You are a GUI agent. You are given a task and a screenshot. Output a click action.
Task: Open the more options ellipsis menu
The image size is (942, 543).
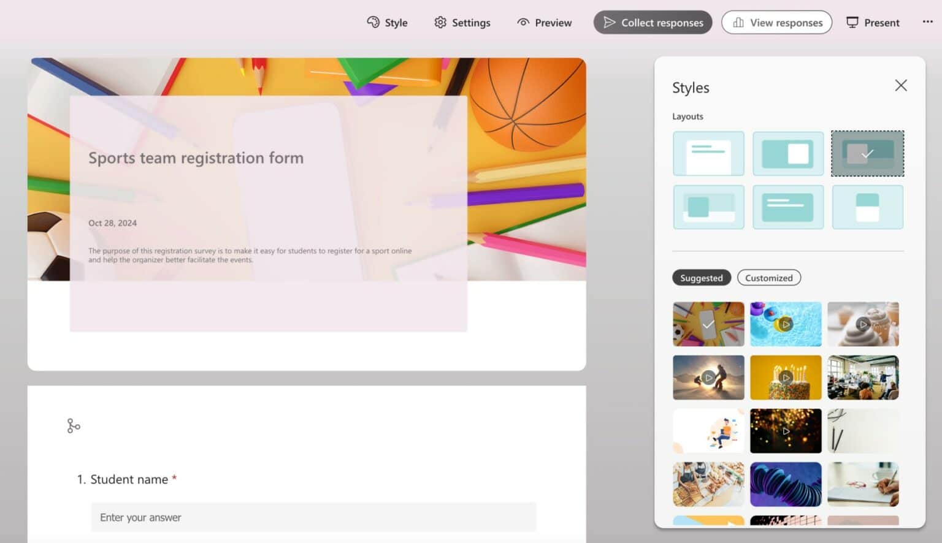[927, 22]
